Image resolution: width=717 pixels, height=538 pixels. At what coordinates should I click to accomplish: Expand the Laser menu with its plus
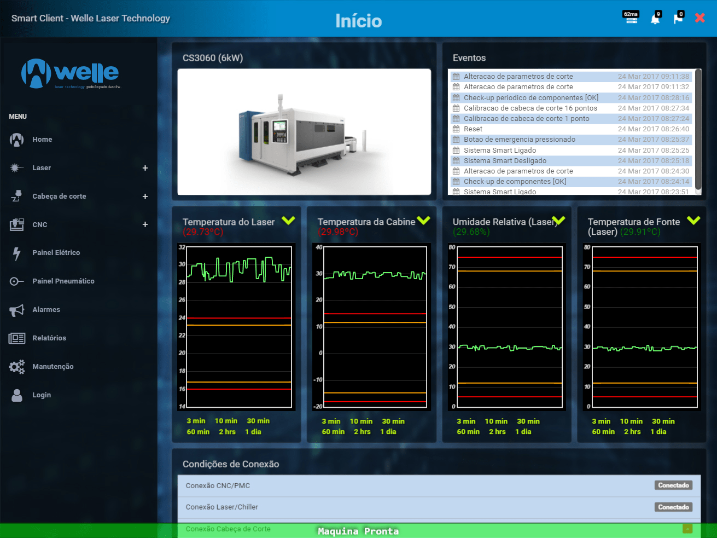tap(145, 167)
